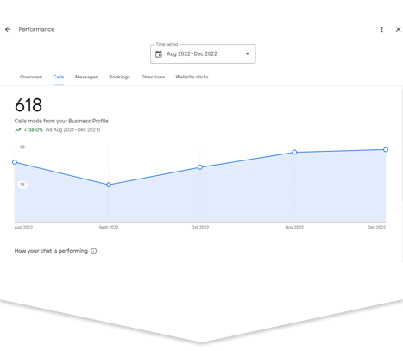This screenshot has height=351, width=403.
Task: Open the three-dot more options menu
Action: (x=382, y=29)
